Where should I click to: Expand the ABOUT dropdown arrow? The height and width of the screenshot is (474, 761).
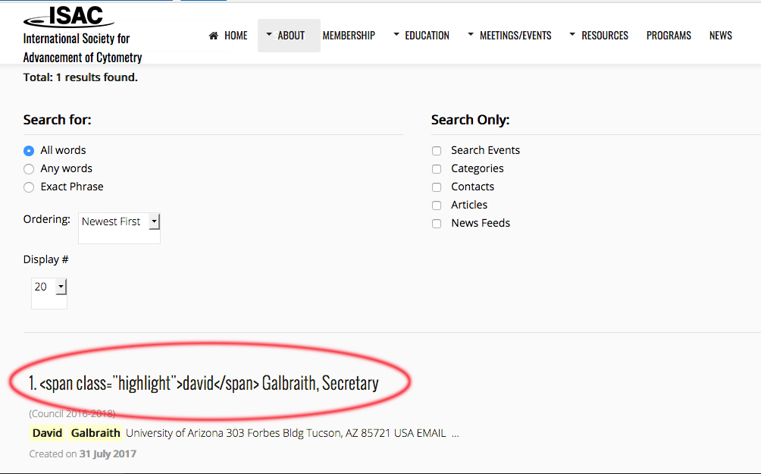click(x=269, y=34)
